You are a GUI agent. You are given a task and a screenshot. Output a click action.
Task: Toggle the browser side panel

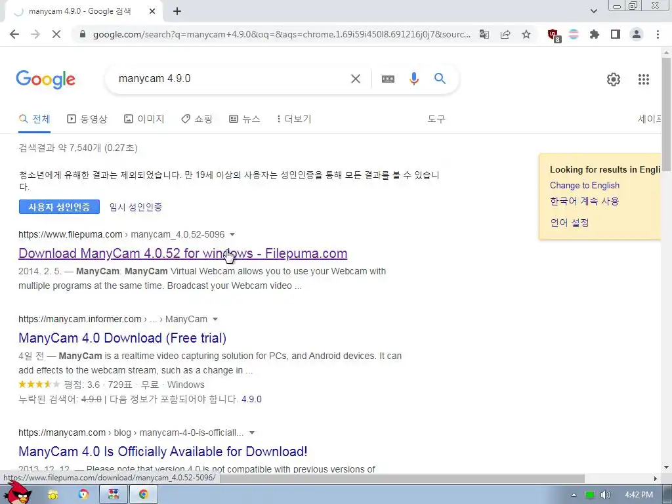(x=616, y=34)
